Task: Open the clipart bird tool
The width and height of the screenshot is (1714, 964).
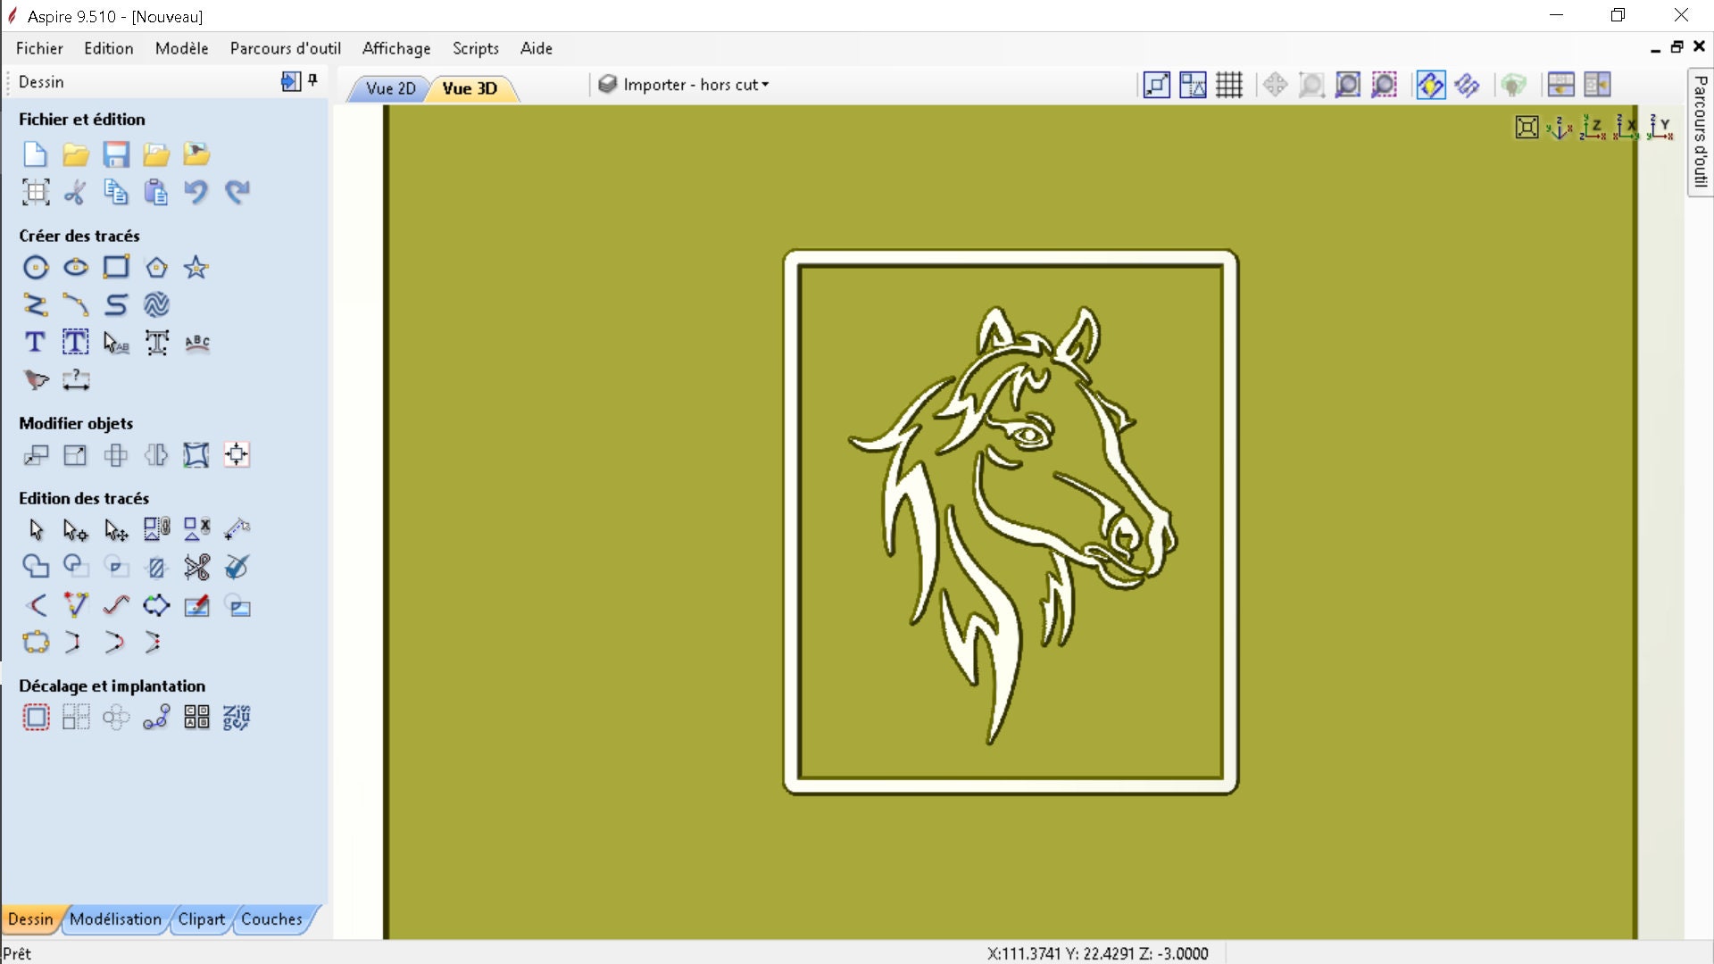Action: point(35,380)
